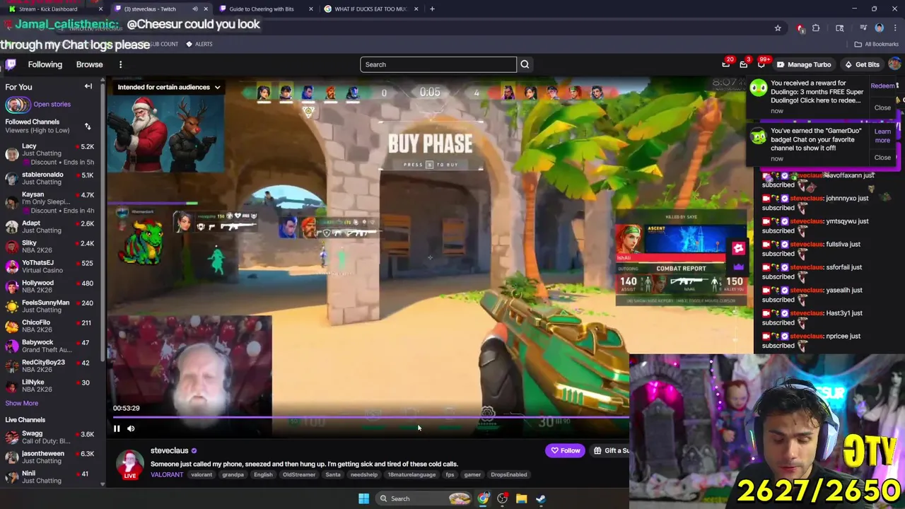The image size is (905, 509).
Task: Open Chrome from the taskbar
Action: point(483,498)
